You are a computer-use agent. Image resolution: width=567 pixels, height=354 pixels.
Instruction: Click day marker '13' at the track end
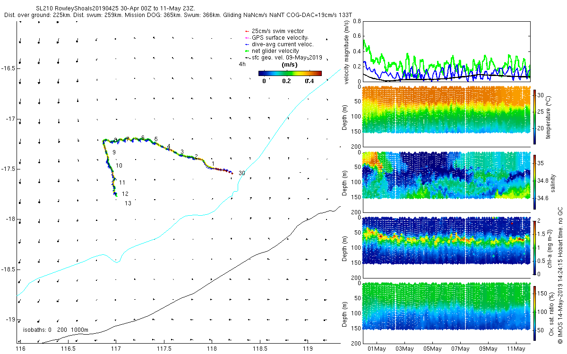point(128,203)
